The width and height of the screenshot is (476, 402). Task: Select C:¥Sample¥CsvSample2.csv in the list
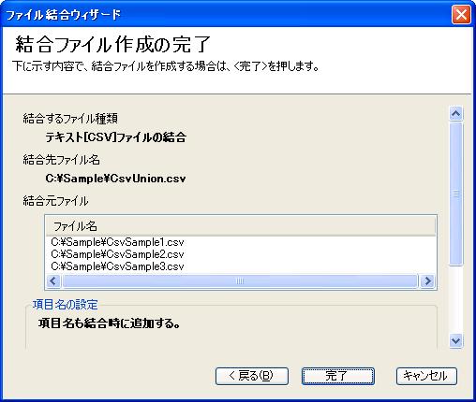[x=117, y=254]
